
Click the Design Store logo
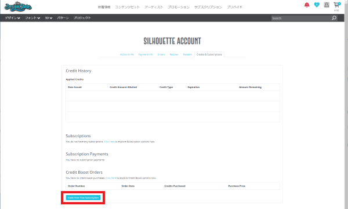click(18, 6)
